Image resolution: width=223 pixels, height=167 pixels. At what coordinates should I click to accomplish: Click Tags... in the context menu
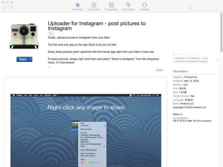coord(83,159)
